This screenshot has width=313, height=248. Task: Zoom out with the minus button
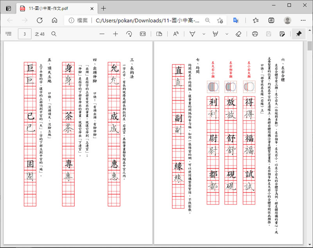[x=102, y=34]
